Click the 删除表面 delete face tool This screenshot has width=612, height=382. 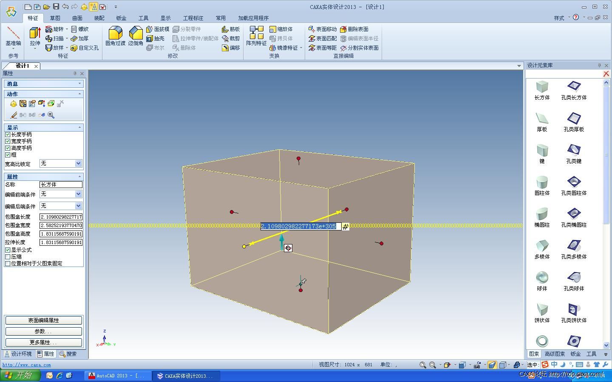354,29
